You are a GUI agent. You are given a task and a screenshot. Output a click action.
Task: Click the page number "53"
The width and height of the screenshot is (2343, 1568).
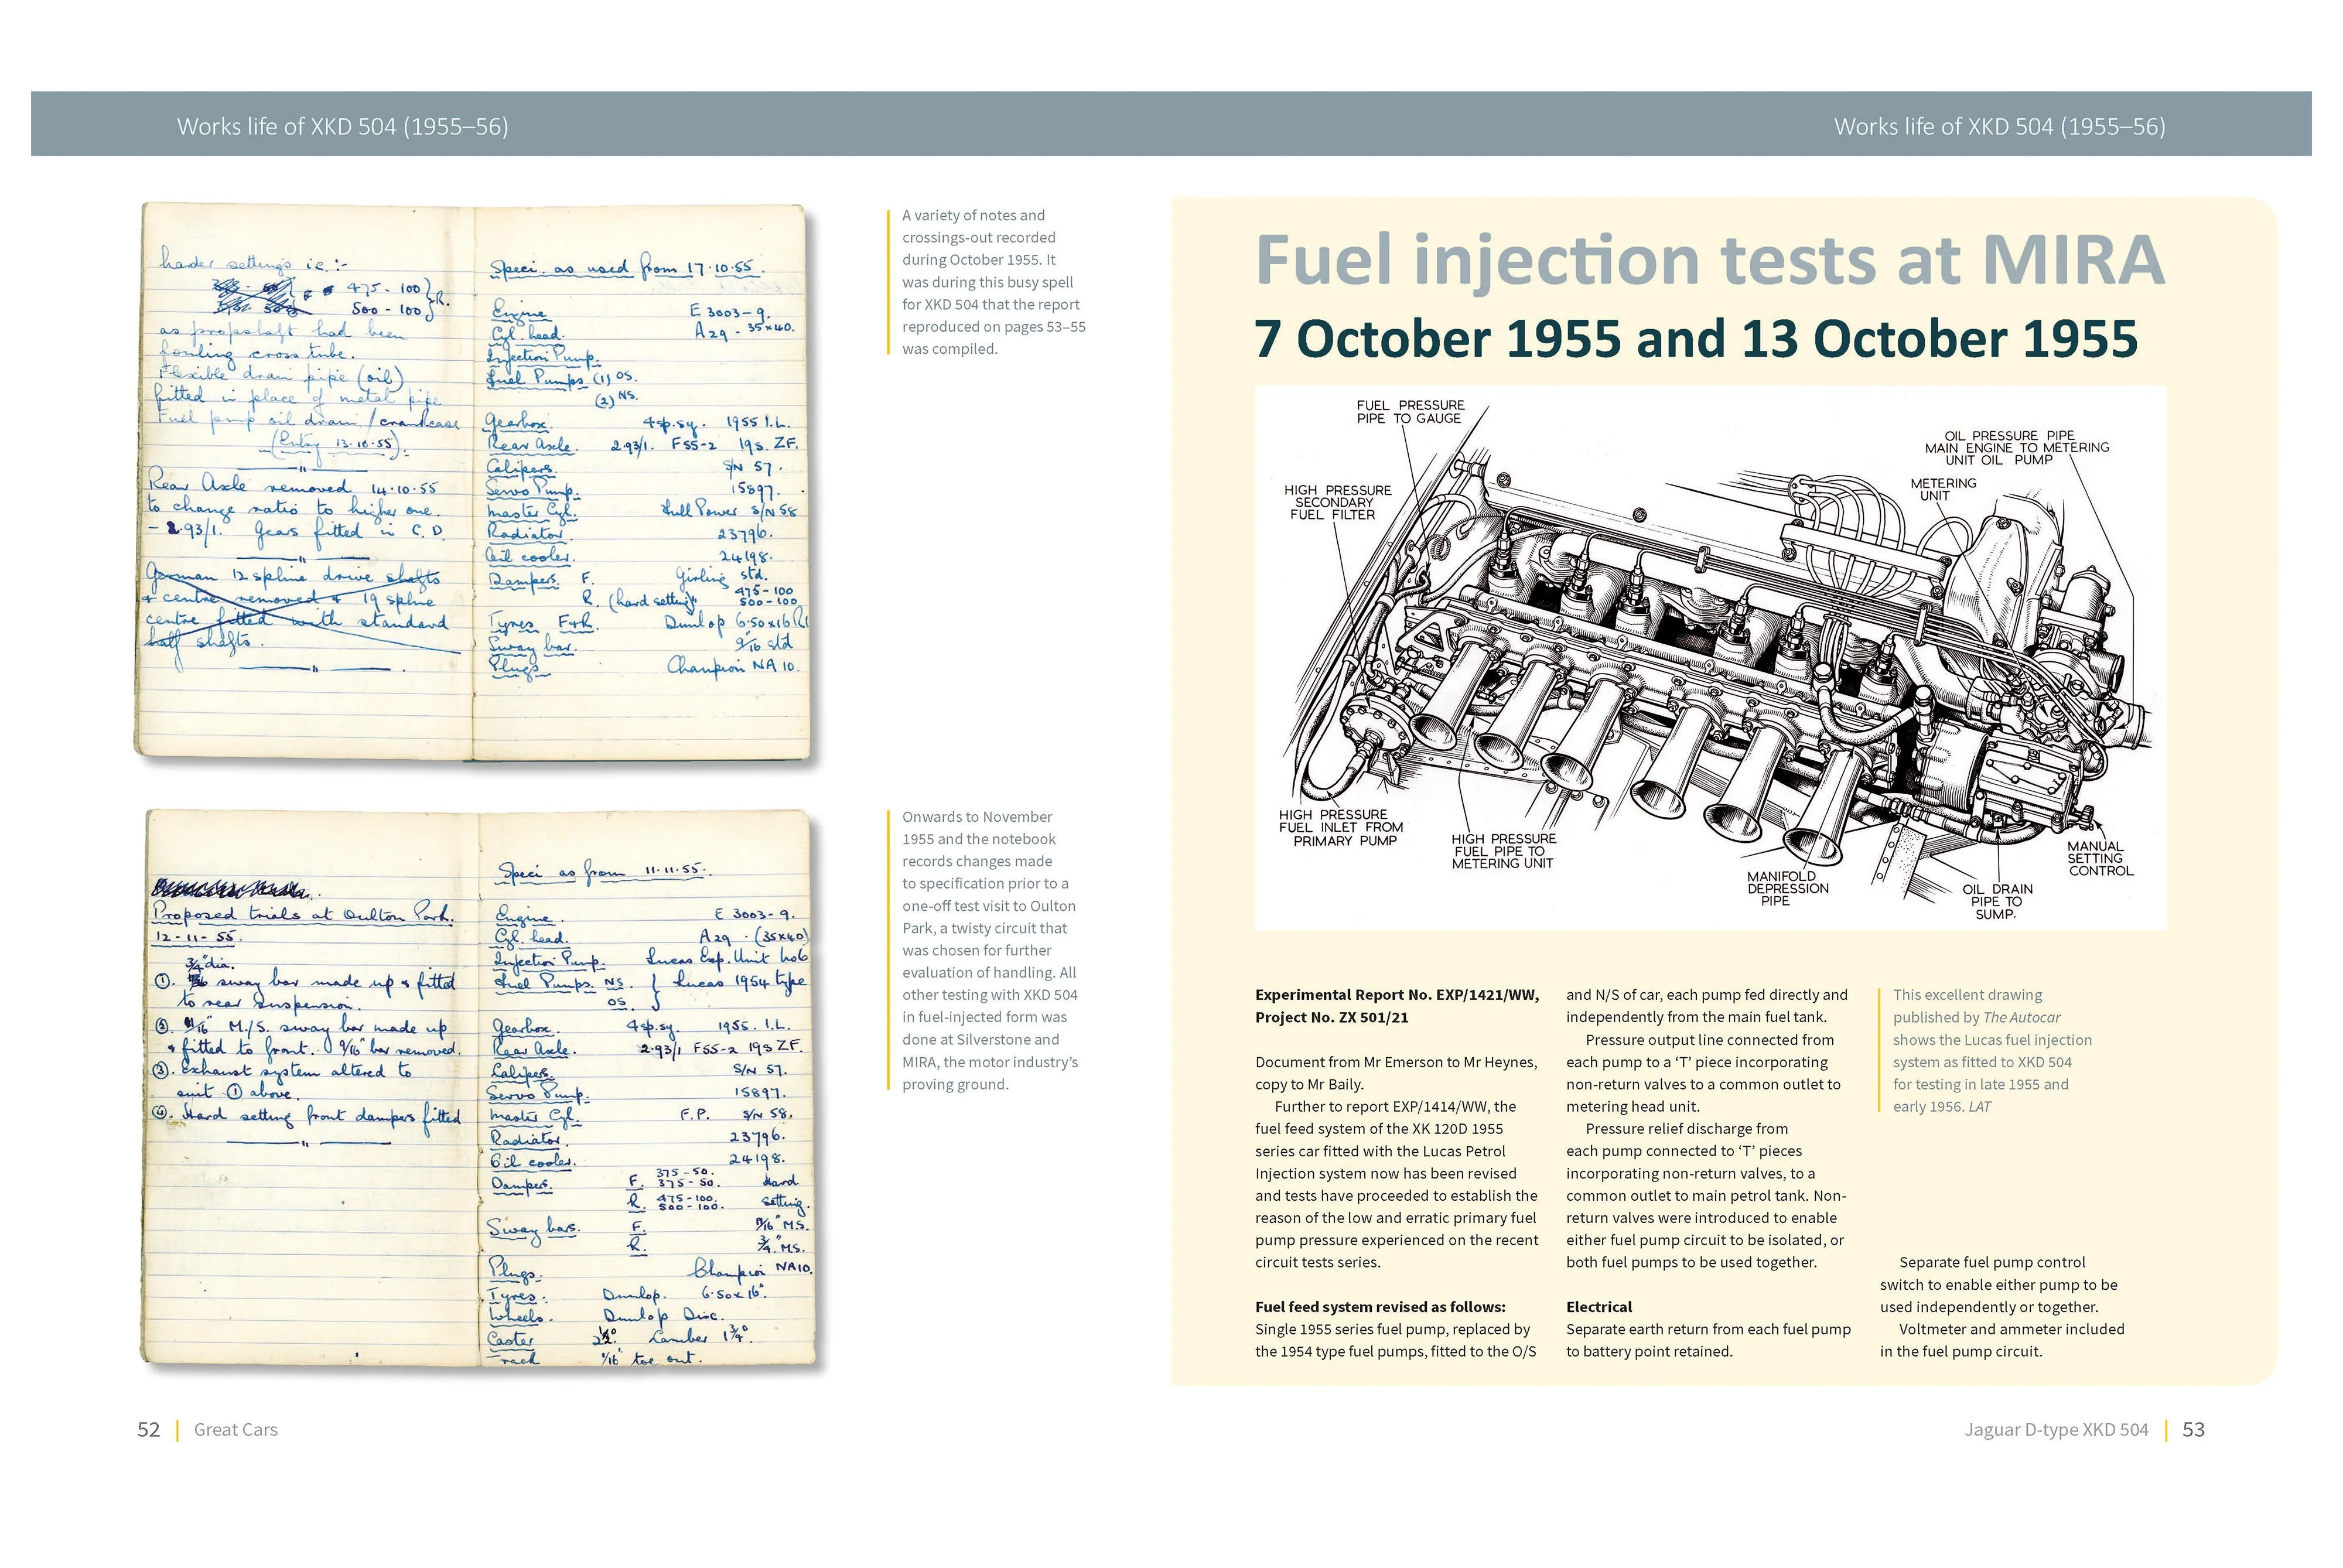click(2193, 1430)
